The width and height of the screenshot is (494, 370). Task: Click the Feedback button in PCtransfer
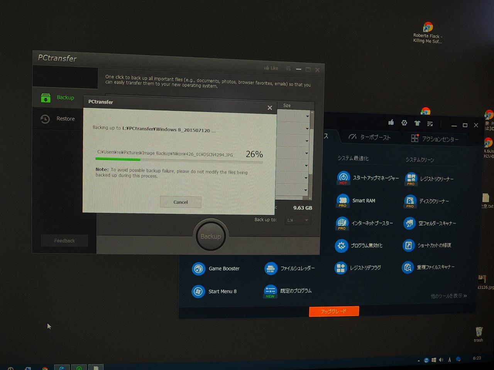pyautogui.click(x=64, y=240)
